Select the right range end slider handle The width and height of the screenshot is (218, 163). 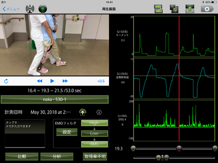(215, 148)
